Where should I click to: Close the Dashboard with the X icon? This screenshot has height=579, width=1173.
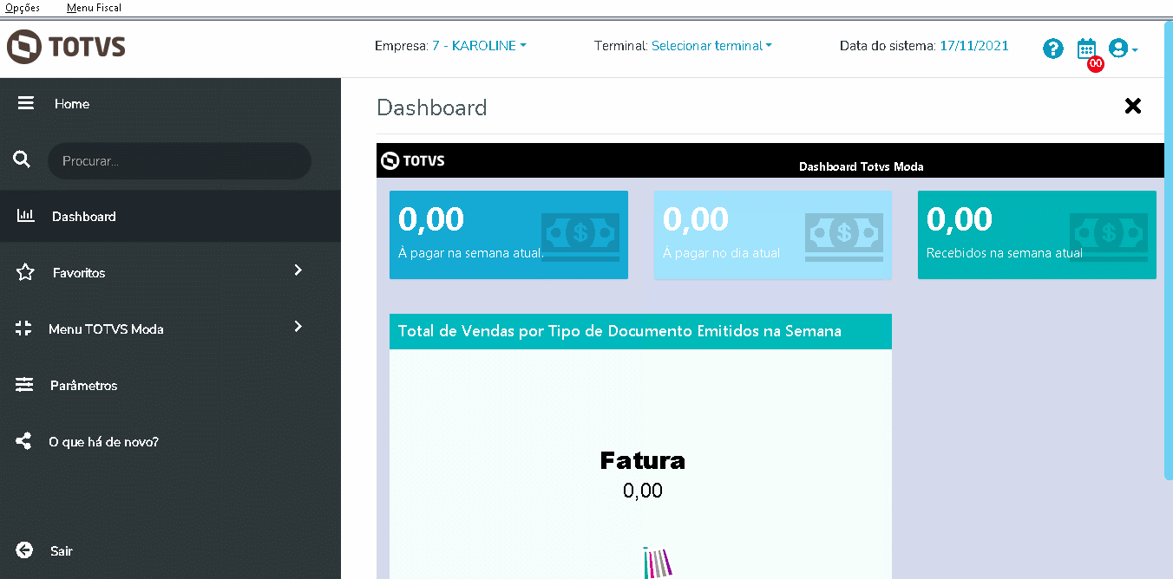click(1132, 106)
